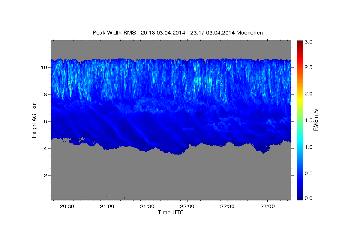Click the location name 'Muenchen' in title
The height and width of the screenshot is (240, 360).
coord(250,33)
